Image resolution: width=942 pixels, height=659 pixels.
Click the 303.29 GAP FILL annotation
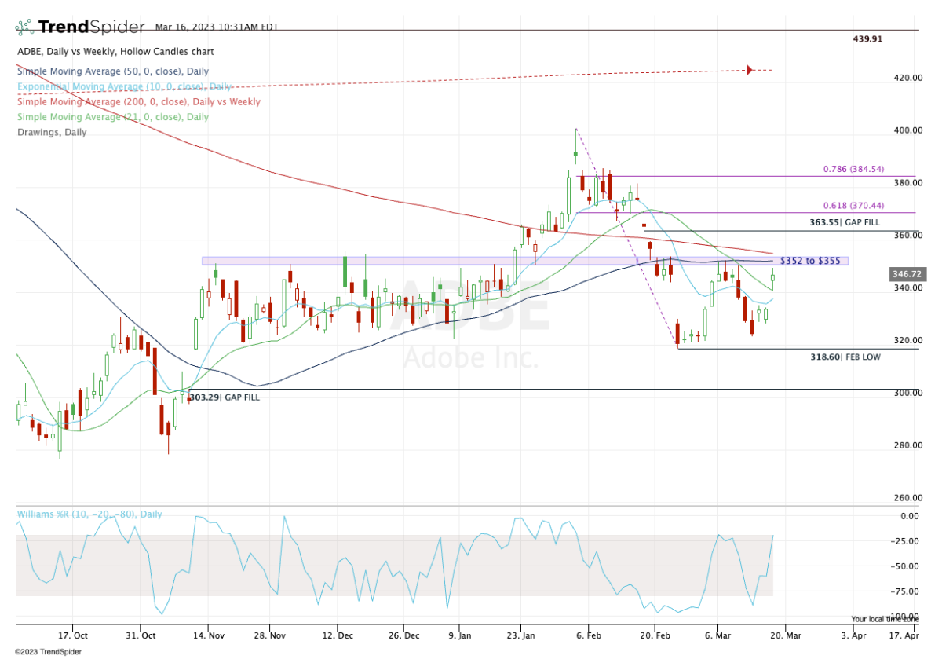pyautogui.click(x=224, y=398)
